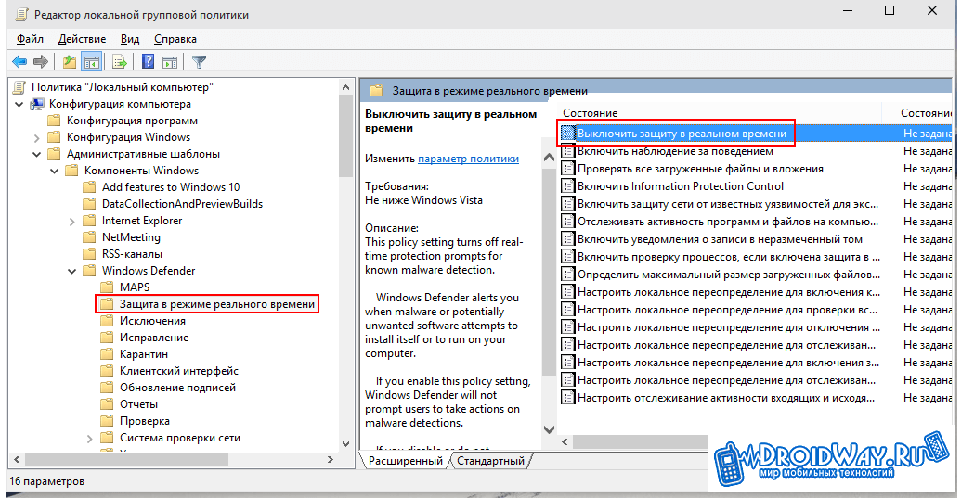Image resolution: width=961 pixels, height=498 pixels.
Task: Click the policy icon of Выключить защиту в реальном времени
Action: [568, 134]
